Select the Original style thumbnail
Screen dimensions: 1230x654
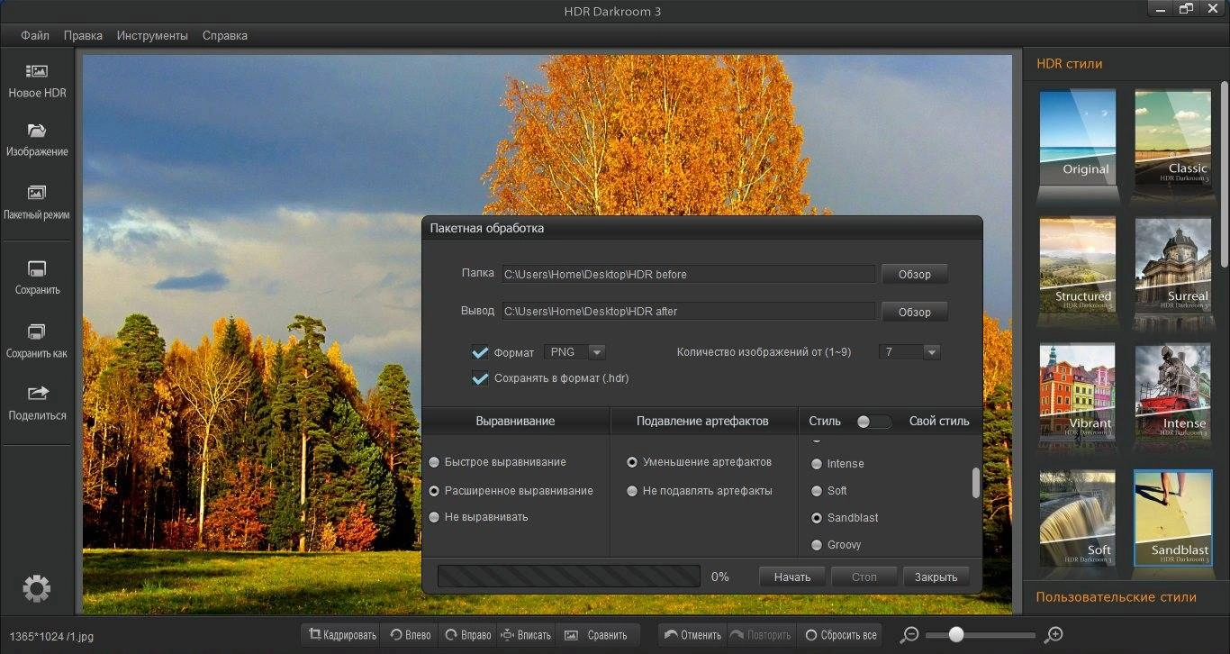click(x=1077, y=137)
